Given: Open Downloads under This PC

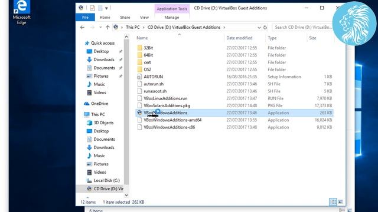Looking at the screenshot, I should [x=104, y=148].
